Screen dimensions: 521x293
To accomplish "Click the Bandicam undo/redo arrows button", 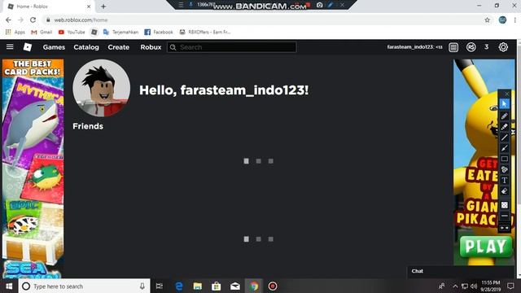I will (x=504, y=228).
